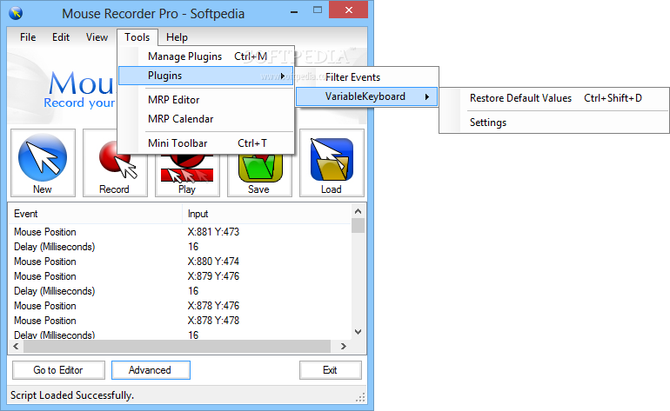The width and height of the screenshot is (670, 411).
Task: Open MRP Editor from Tools menu
Action: click(206, 100)
